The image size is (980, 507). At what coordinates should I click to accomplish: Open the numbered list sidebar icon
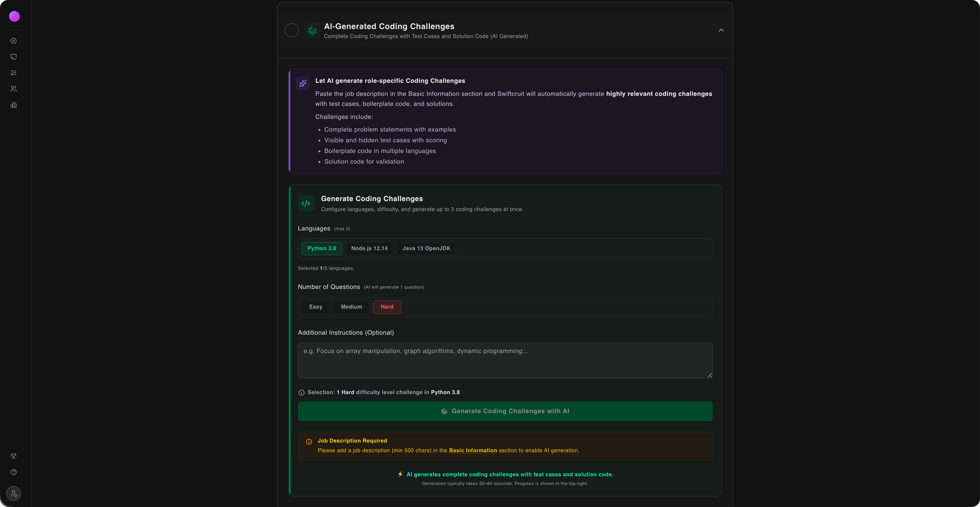coord(14,73)
